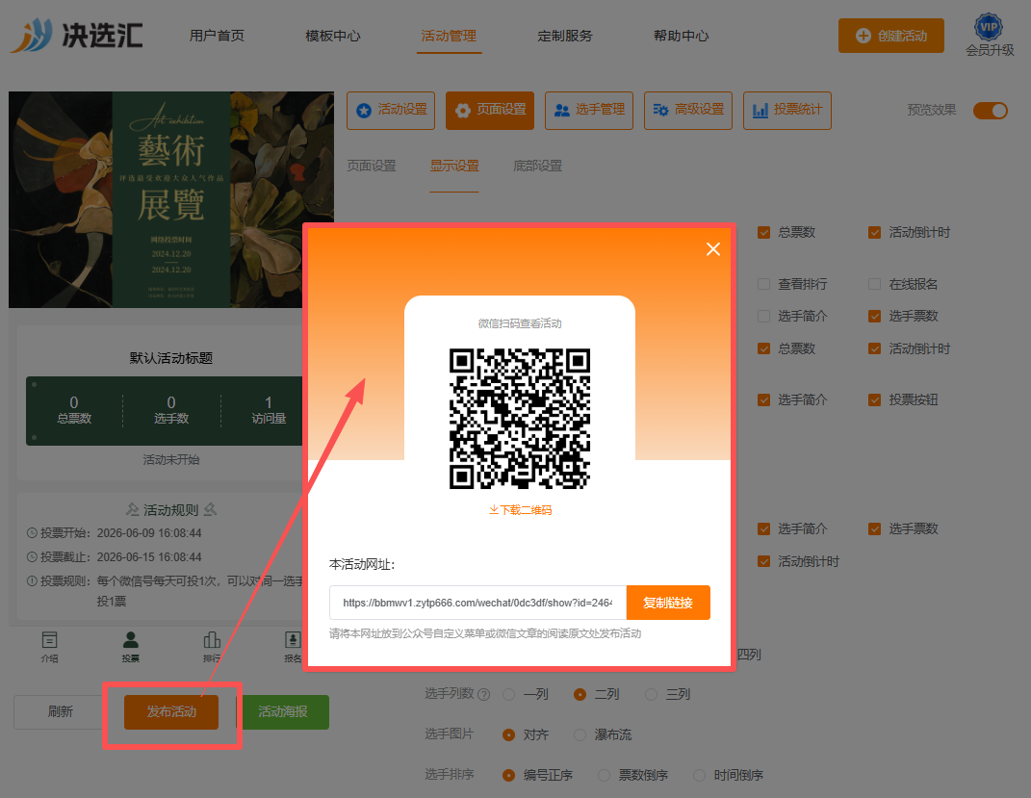Open 选手管理 section
This screenshot has height=798, width=1031.
click(589, 111)
